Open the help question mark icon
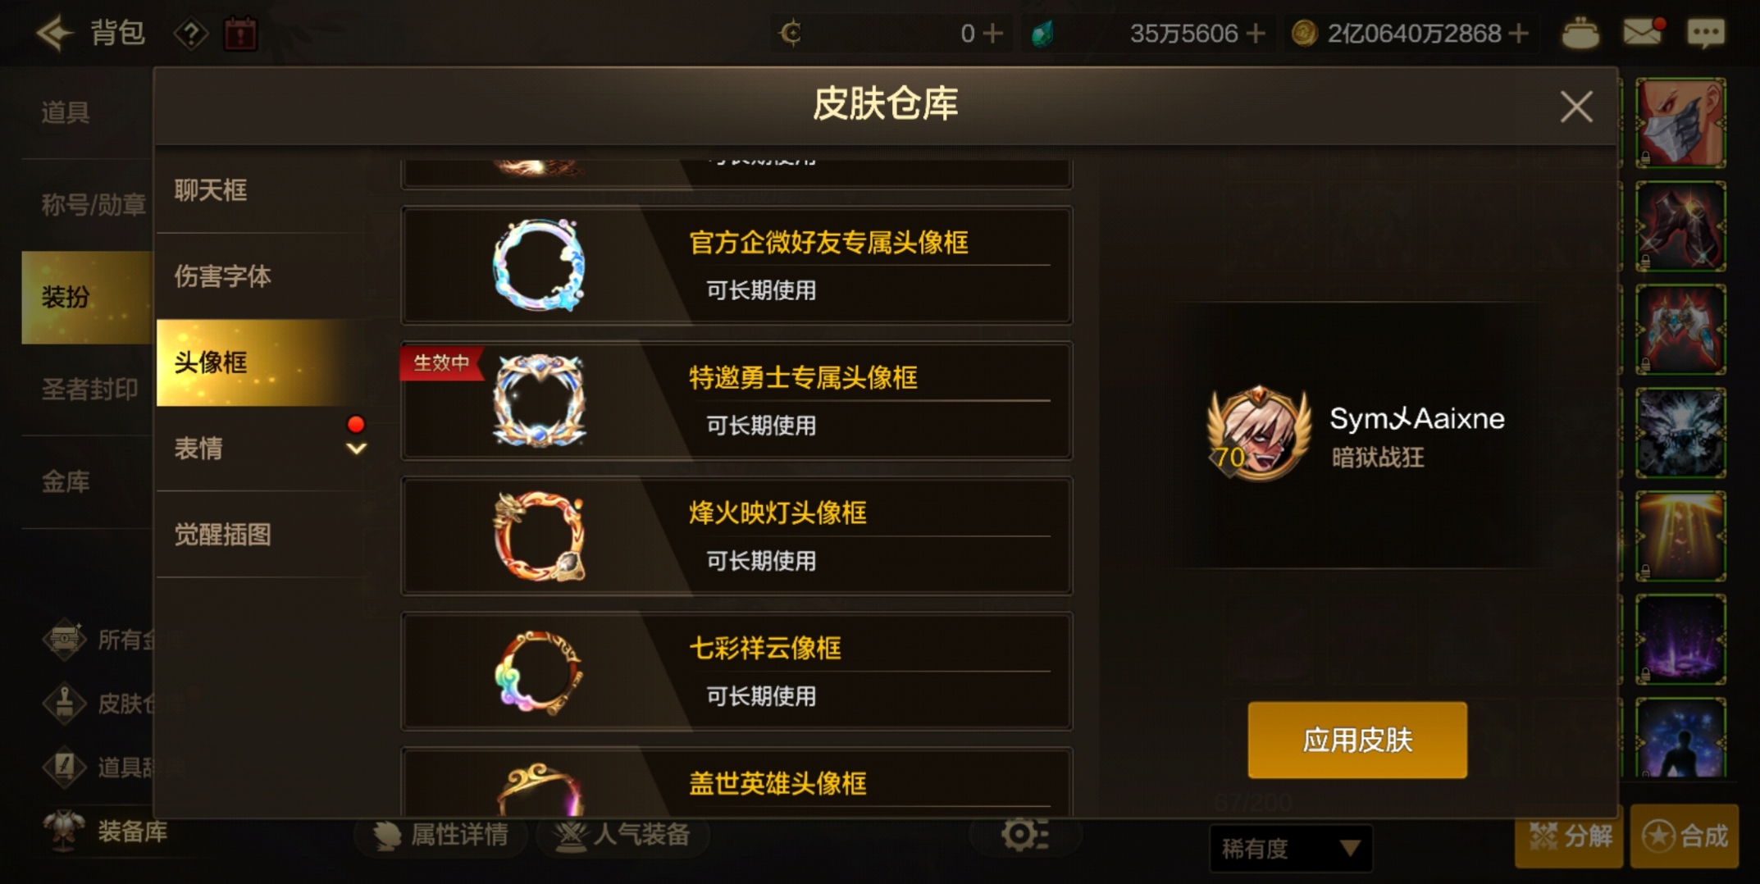This screenshot has height=884, width=1760. pos(191,34)
